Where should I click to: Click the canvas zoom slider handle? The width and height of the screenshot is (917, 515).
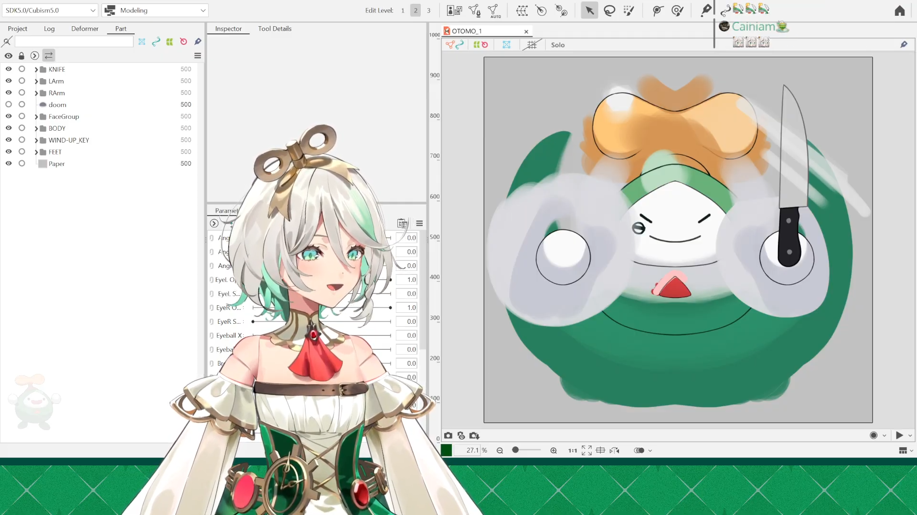click(x=515, y=450)
